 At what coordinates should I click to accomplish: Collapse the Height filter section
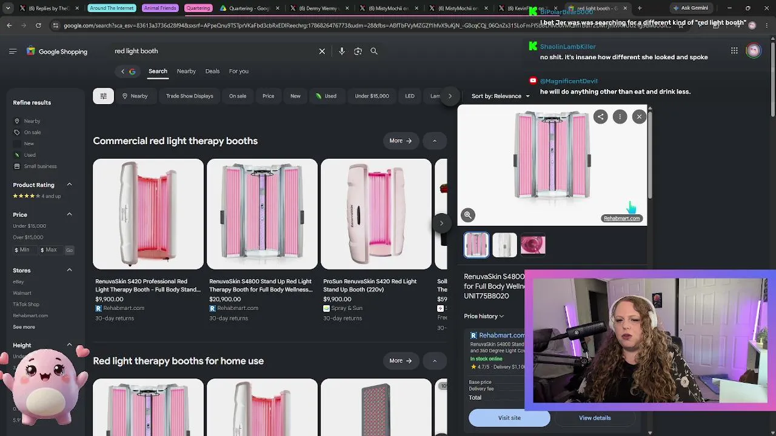(69, 345)
